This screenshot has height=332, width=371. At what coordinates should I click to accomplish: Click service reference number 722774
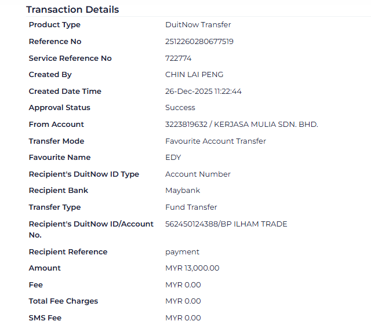178,59
